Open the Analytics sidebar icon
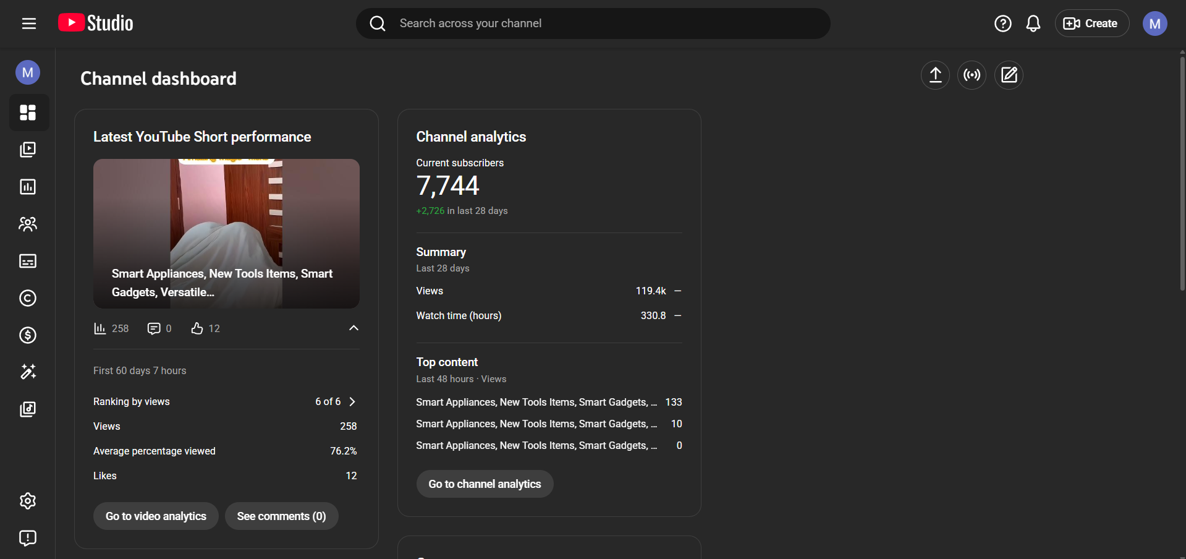 pos(28,187)
